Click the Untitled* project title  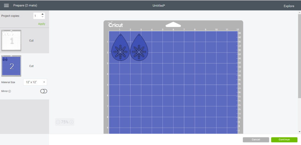pyautogui.click(x=159, y=6)
